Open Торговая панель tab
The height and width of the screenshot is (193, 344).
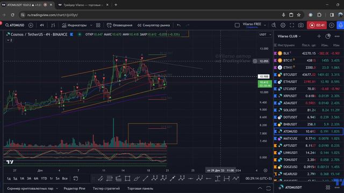tap(140, 188)
